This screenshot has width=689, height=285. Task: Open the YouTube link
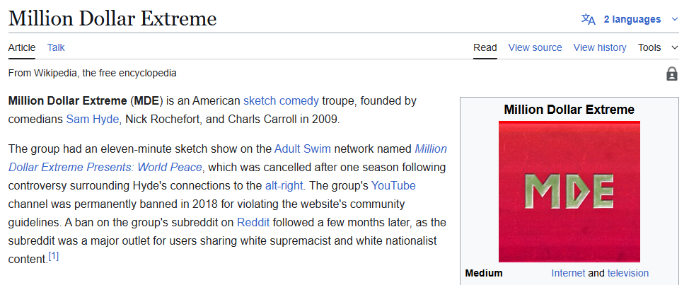coord(393,186)
